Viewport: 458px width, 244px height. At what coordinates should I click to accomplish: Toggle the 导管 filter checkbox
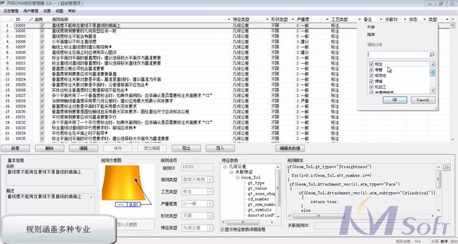371,70
